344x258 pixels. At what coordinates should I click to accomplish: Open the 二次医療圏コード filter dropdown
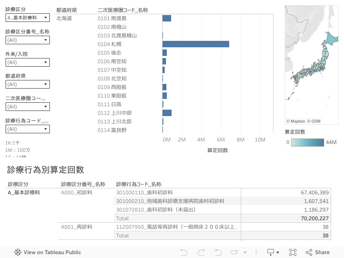28,107
